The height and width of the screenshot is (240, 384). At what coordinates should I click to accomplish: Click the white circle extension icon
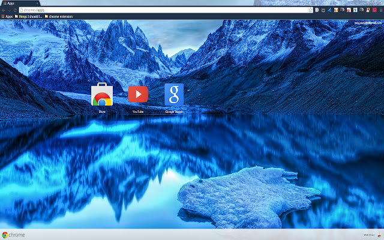(x=317, y=10)
